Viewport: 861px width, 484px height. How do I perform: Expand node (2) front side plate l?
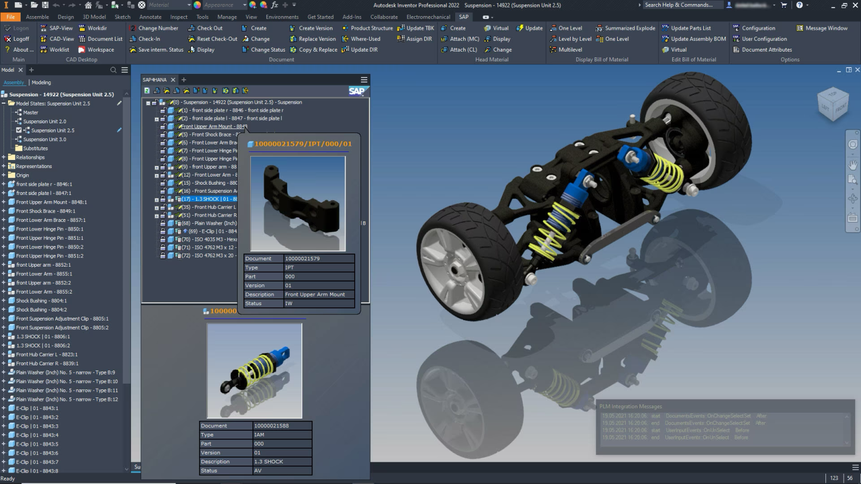pyautogui.click(x=157, y=119)
